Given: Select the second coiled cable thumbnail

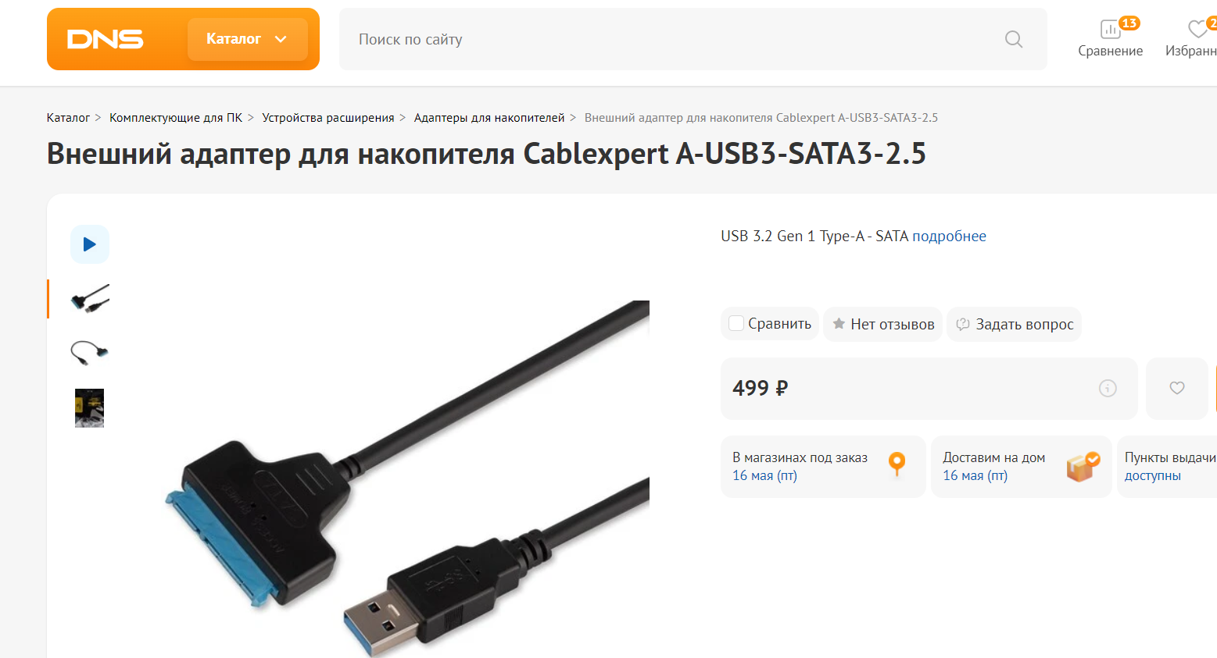Looking at the screenshot, I should point(90,353).
